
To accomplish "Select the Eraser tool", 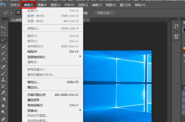I will (x=3, y=93).
